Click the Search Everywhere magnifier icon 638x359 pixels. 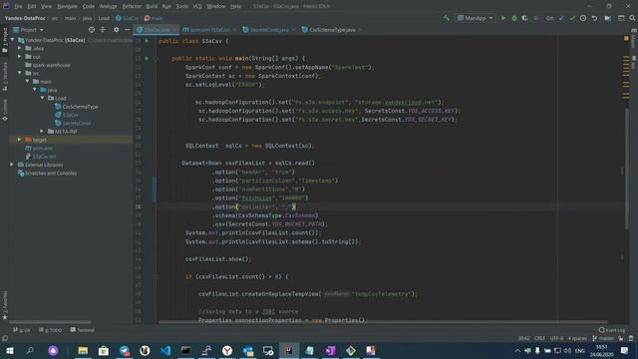[632, 18]
